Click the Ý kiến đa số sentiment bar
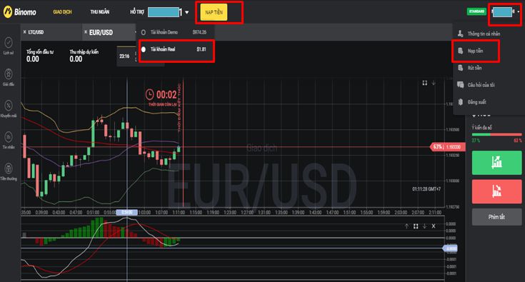 pos(496,134)
